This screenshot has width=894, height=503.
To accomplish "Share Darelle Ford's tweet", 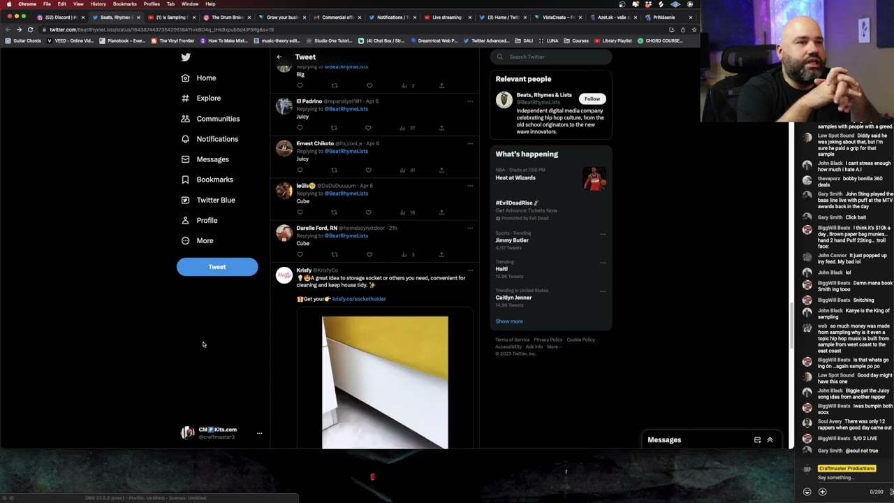I will [441, 254].
